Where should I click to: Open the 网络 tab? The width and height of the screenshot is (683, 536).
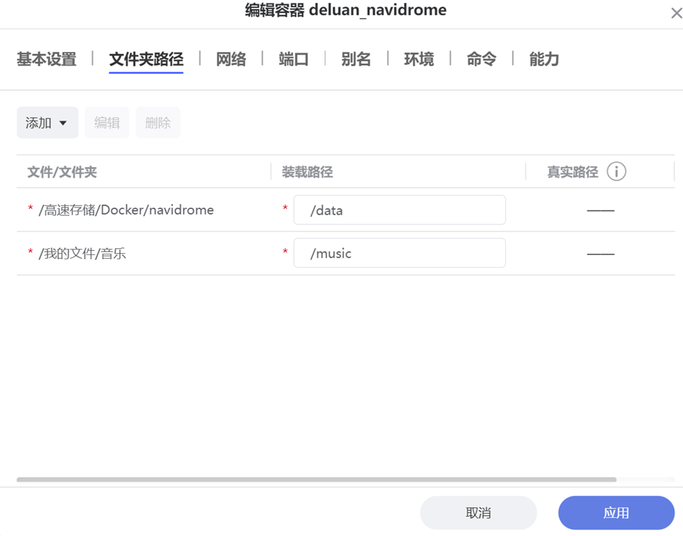[x=231, y=59]
